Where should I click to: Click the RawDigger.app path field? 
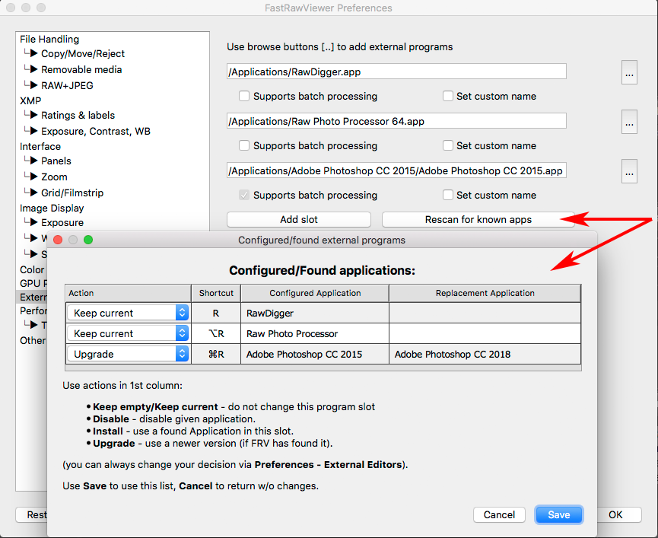[396, 72]
